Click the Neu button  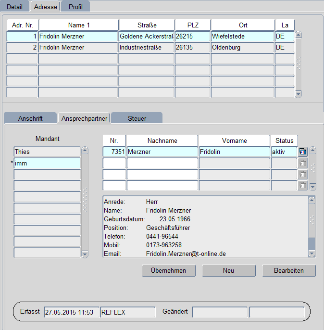click(228, 271)
